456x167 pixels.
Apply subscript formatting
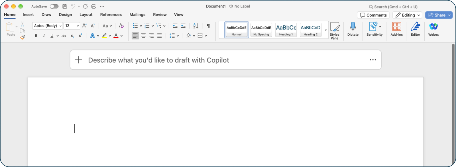[72, 36]
